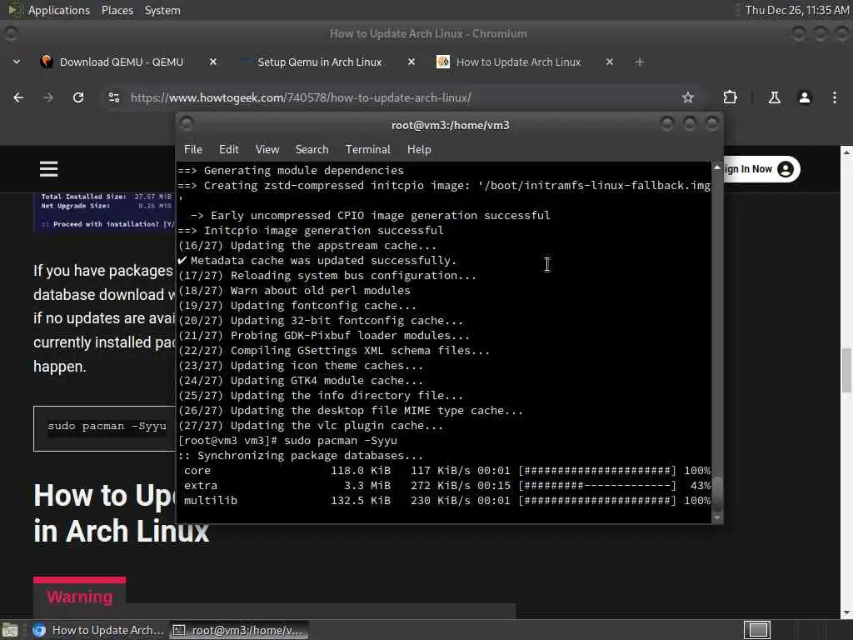Image resolution: width=853 pixels, height=640 pixels.
Task: Click the 'extra' download progress line
Action: coord(446,486)
